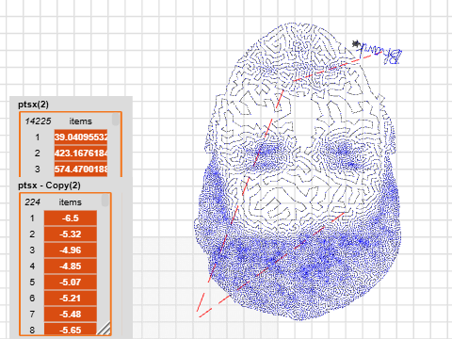Click the small black sprite near the signature
Screen dimensions: 452x339
[x=356, y=44]
